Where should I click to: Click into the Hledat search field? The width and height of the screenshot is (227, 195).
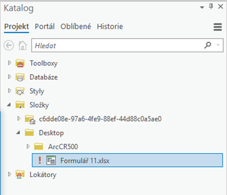pyautogui.click(x=117, y=45)
